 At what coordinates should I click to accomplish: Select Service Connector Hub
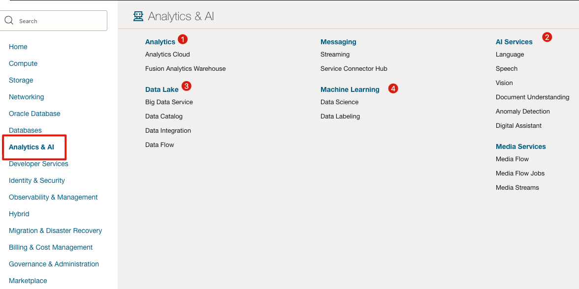click(354, 69)
